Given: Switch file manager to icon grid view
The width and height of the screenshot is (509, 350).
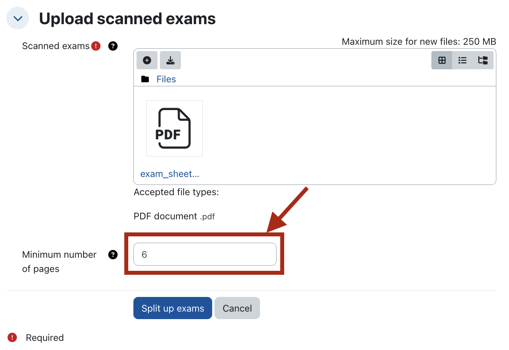Looking at the screenshot, I should point(442,60).
